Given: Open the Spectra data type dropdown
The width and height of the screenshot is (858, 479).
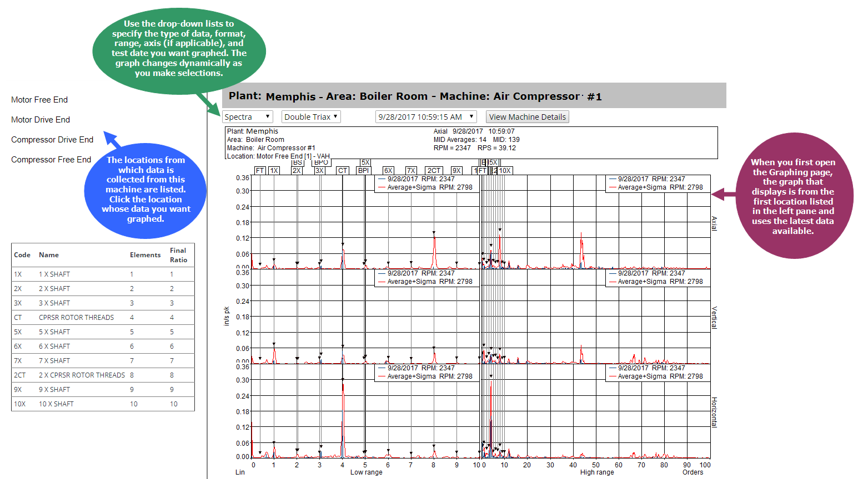Looking at the screenshot, I should click(x=247, y=117).
